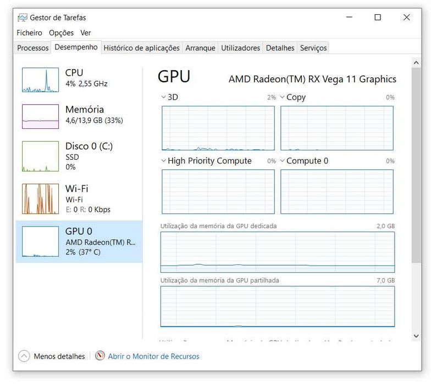Click the dedicated GPU memory usage graph
The width and height of the screenshot is (442, 384).
278,252
